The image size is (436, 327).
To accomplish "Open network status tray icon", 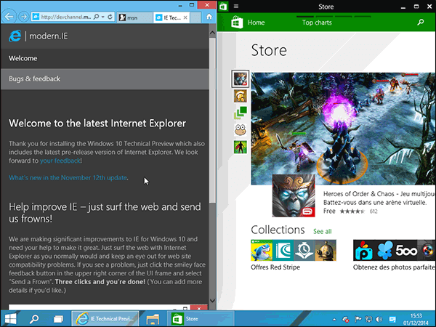I will (368, 319).
